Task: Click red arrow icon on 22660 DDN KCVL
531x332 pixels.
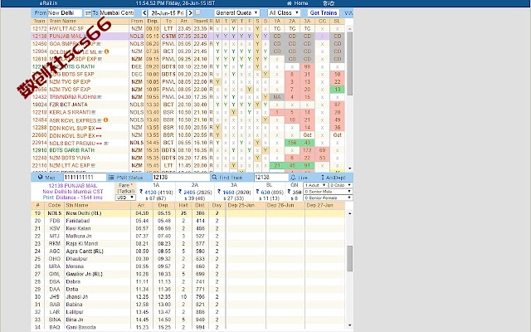Action: [x=99, y=135]
